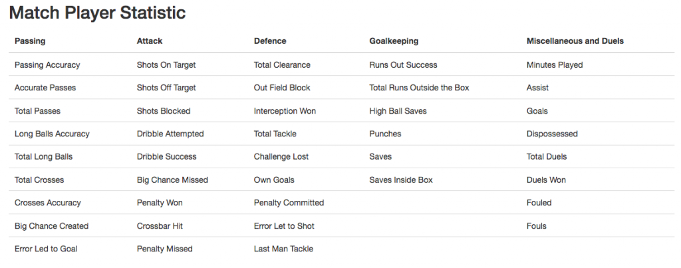This screenshot has width=681, height=268.
Task: Select the Dispossessed statistic
Action: coord(552,134)
